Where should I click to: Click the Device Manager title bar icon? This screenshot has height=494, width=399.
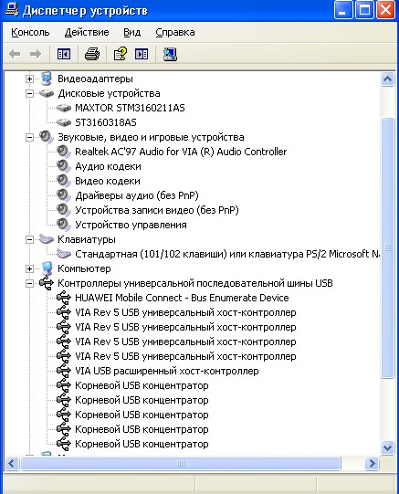[x=12, y=10]
